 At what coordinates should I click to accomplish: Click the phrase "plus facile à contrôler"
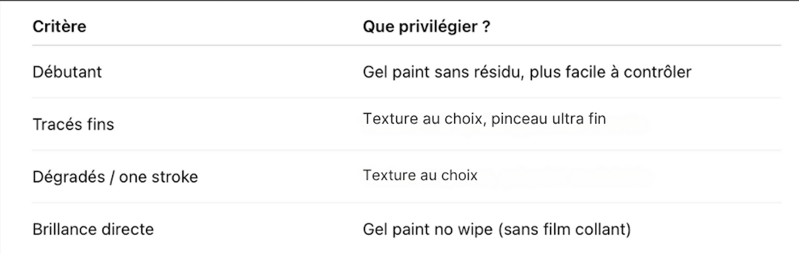point(610,72)
